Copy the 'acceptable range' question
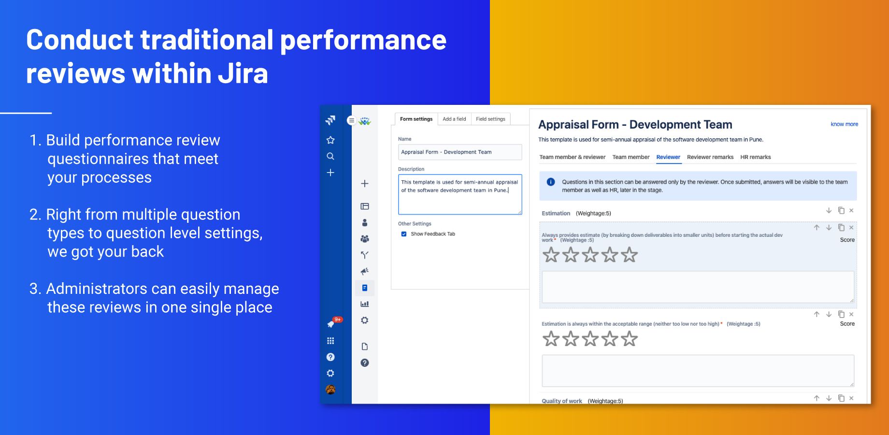Viewport: 889px width, 435px height. point(841,314)
